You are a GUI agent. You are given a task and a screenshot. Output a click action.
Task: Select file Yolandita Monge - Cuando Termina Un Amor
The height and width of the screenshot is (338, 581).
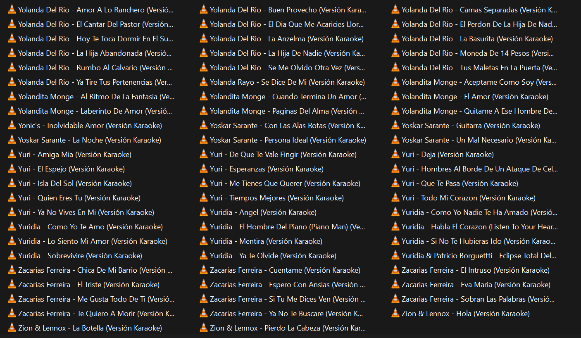coord(283,96)
